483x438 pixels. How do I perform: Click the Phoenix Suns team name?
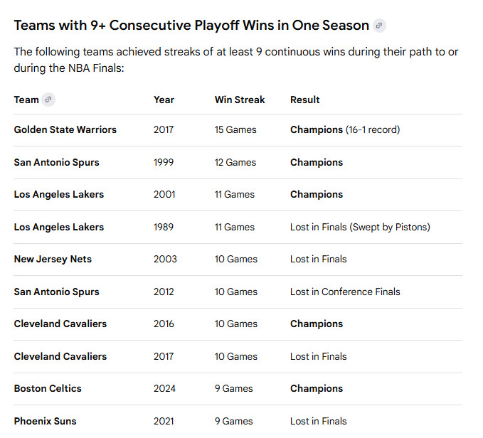click(45, 421)
